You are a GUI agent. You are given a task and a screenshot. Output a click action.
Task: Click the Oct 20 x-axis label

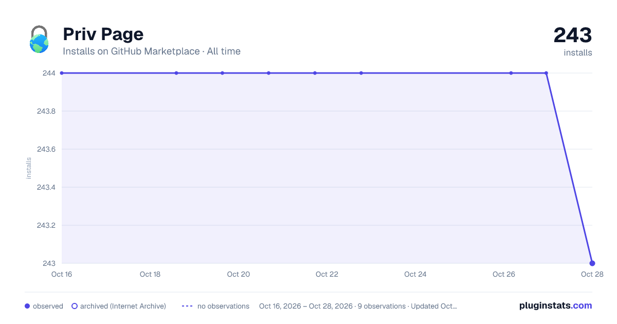coord(239,274)
